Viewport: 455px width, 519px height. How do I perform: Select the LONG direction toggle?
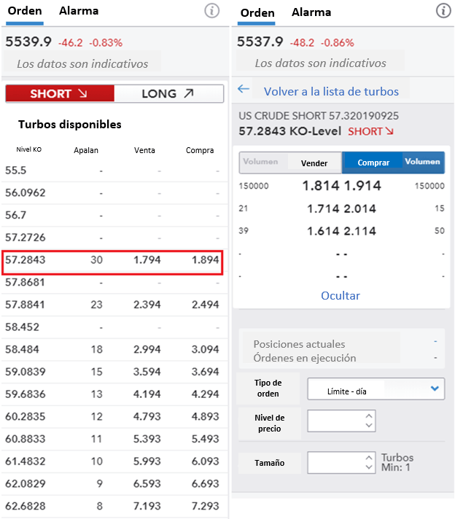click(x=168, y=94)
